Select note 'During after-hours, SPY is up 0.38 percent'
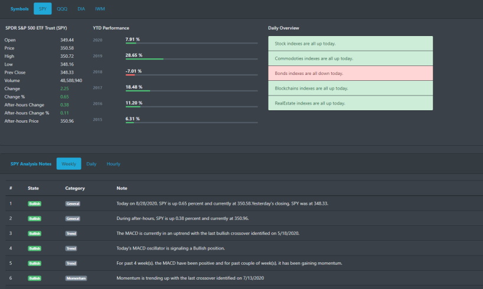Viewport: 483px width, 289px height. coord(182,218)
